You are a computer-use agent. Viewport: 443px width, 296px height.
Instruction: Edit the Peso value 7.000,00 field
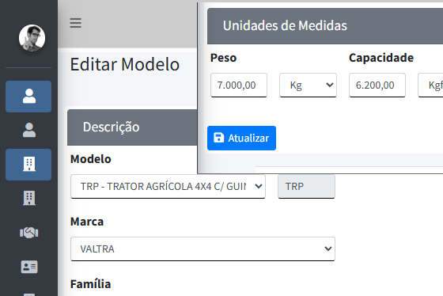[239, 85]
